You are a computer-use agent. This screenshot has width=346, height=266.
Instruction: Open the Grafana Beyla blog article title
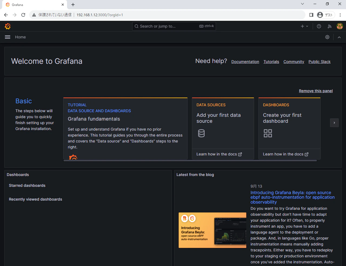pyautogui.click(x=292, y=197)
